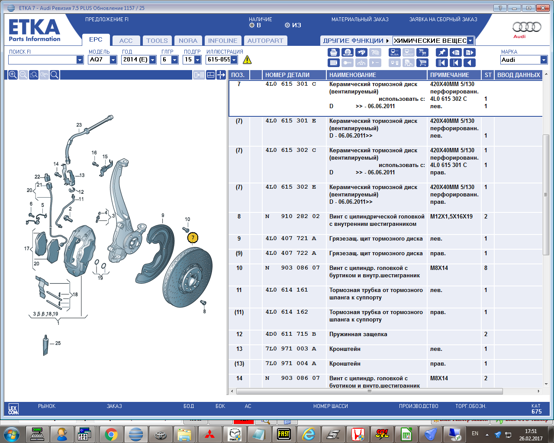The height and width of the screenshot is (443, 554).
Task: Select the 'B' availability radio button
Action: [x=252, y=25]
